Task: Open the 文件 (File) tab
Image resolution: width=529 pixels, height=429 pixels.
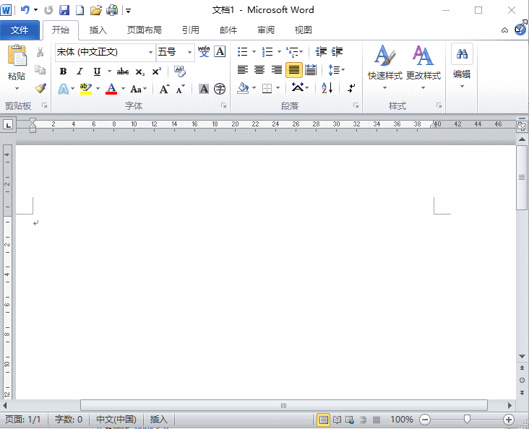Action: [x=20, y=30]
